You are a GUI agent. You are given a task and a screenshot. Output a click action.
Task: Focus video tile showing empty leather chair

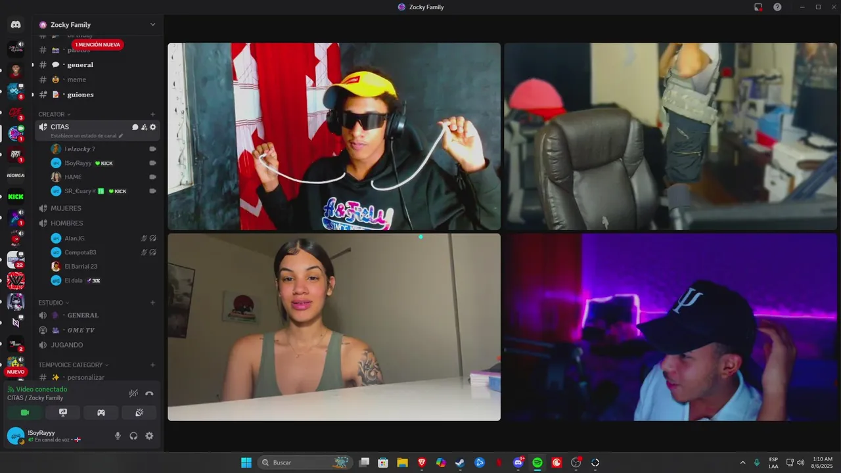[x=670, y=137]
